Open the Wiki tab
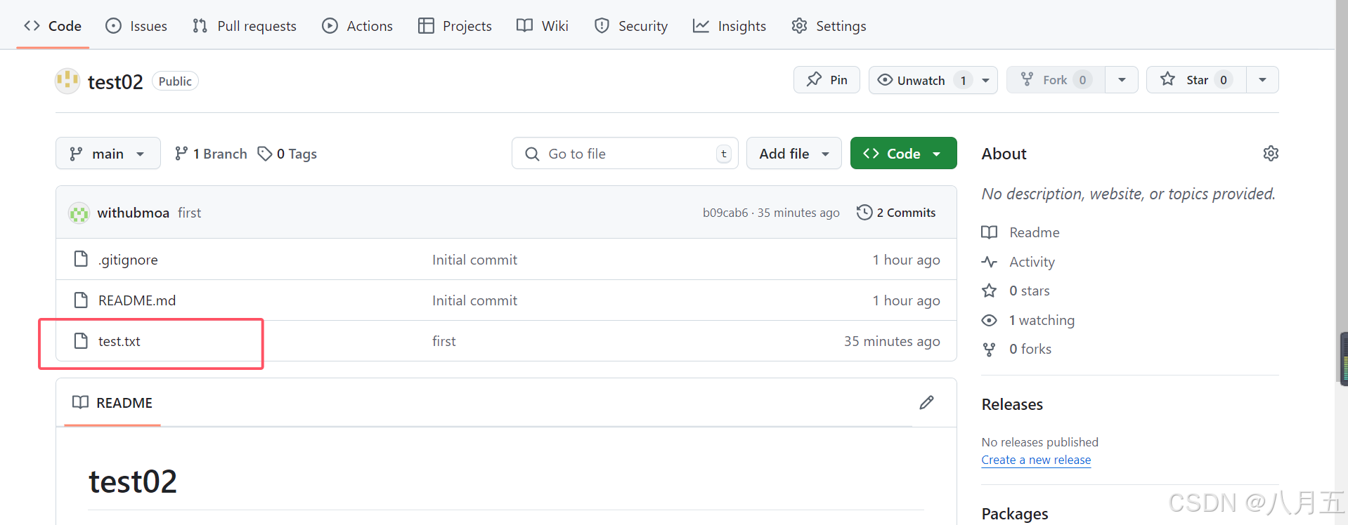Viewport: 1348px width, 525px height. pyautogui.click(x=543, y=26)
